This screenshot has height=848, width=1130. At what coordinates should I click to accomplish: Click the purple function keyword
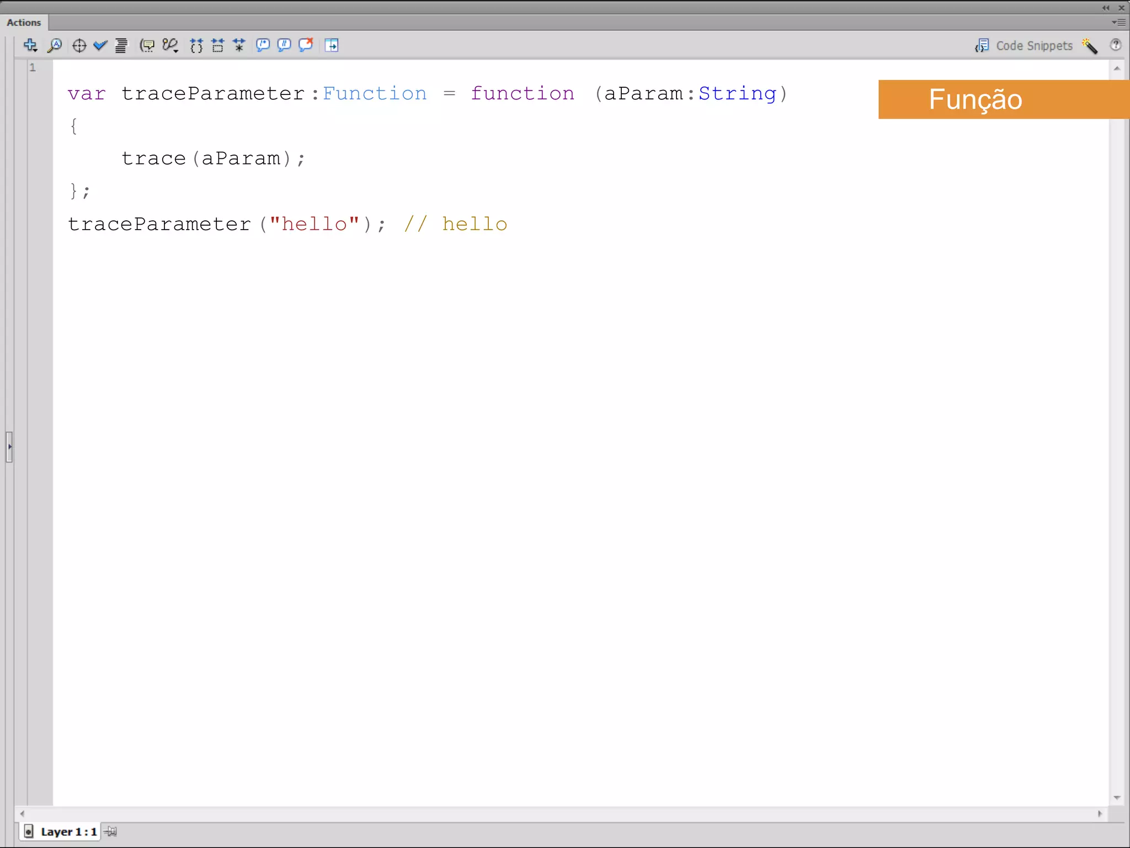[523, 94]
